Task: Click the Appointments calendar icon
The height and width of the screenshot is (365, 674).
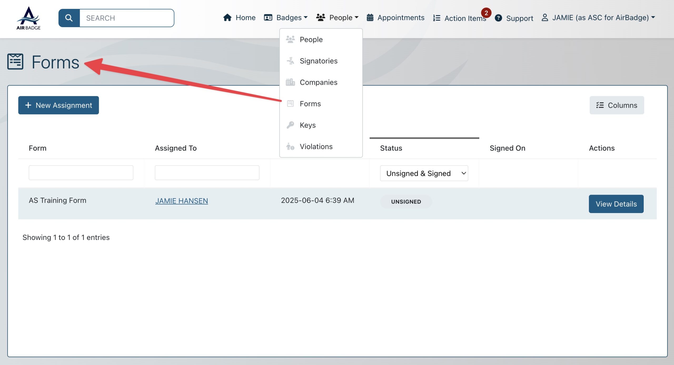Action: point(370,18)
